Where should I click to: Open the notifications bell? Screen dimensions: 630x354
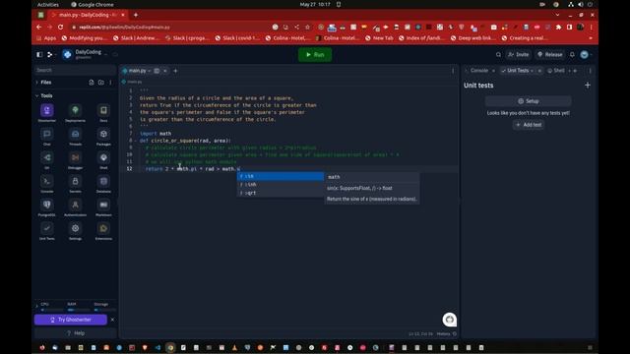(572, 55)
